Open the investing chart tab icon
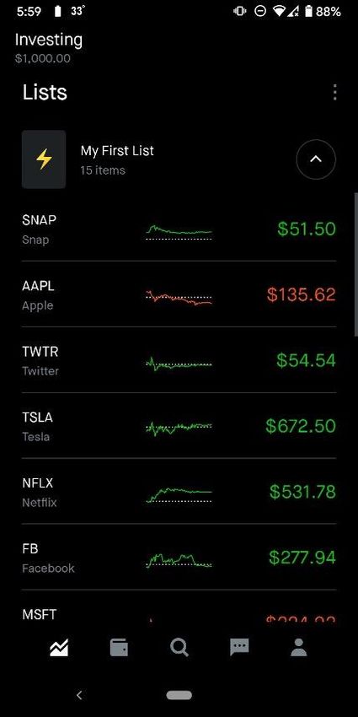Screen dimensions: 358x717 (x=59, y=648)
